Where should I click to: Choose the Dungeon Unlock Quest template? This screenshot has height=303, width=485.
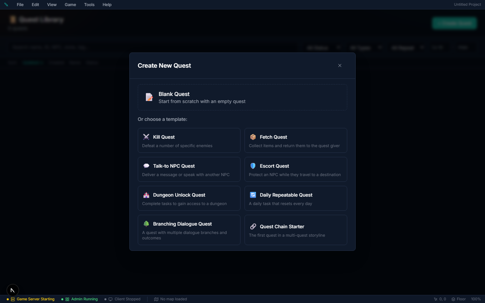[x=189, y=198]
